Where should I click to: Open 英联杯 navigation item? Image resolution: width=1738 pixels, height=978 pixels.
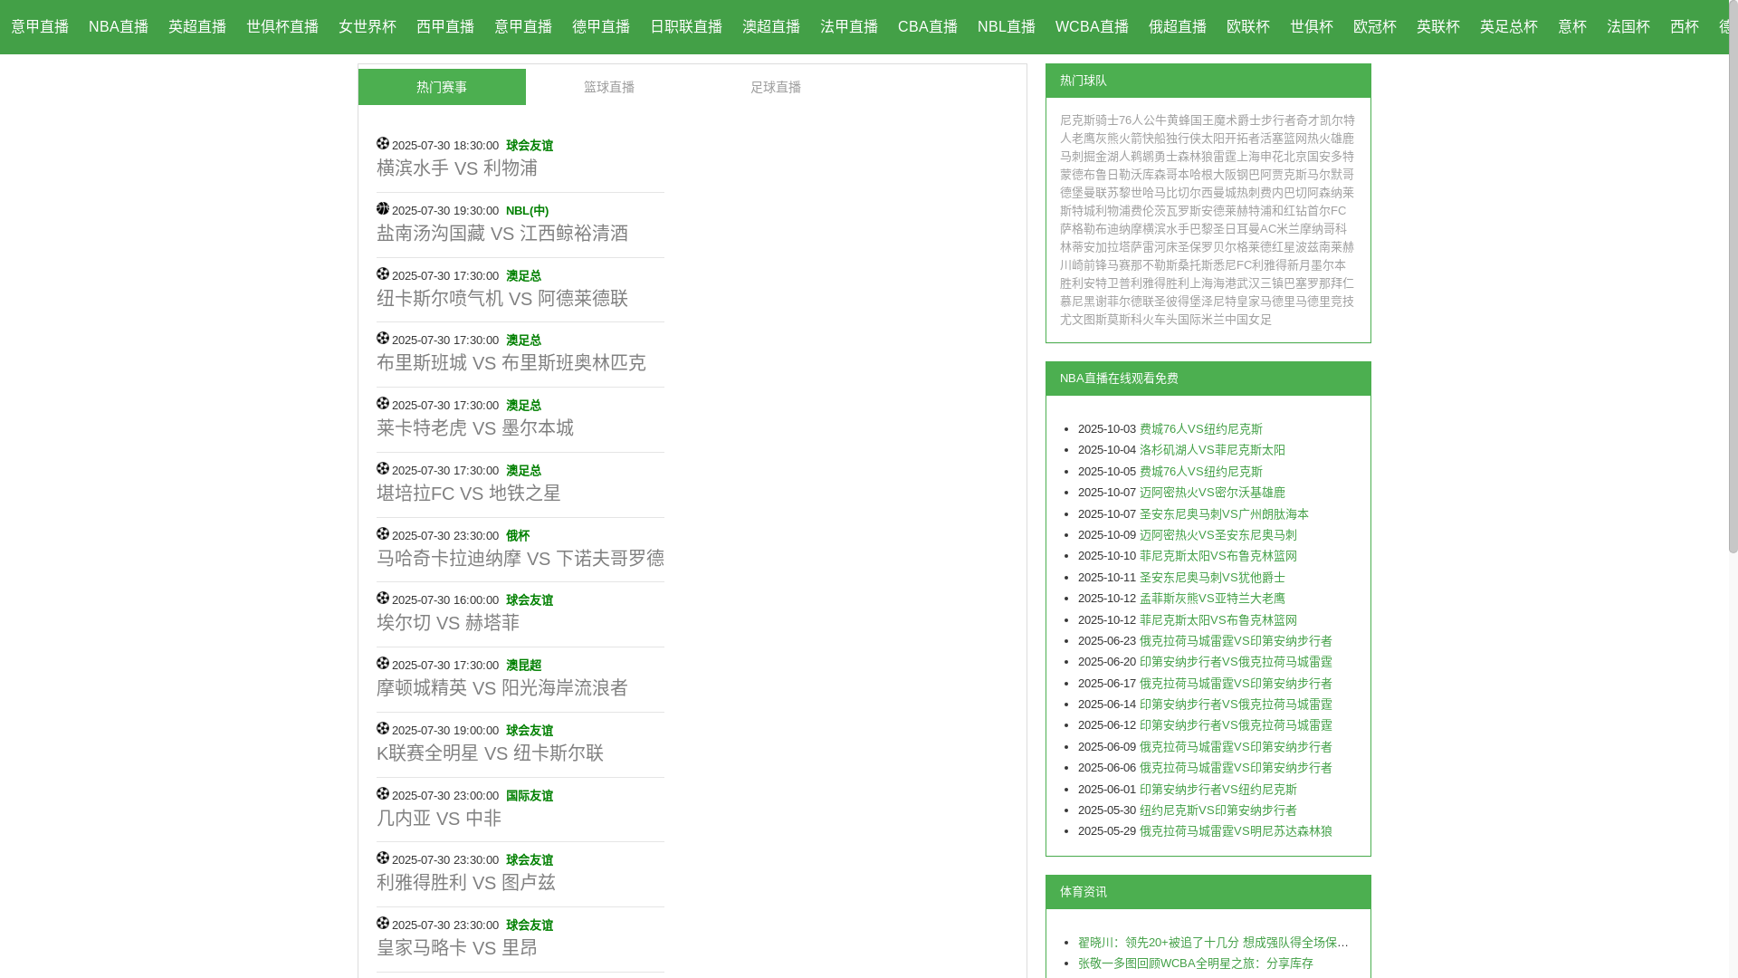[x=1438, y=27]
